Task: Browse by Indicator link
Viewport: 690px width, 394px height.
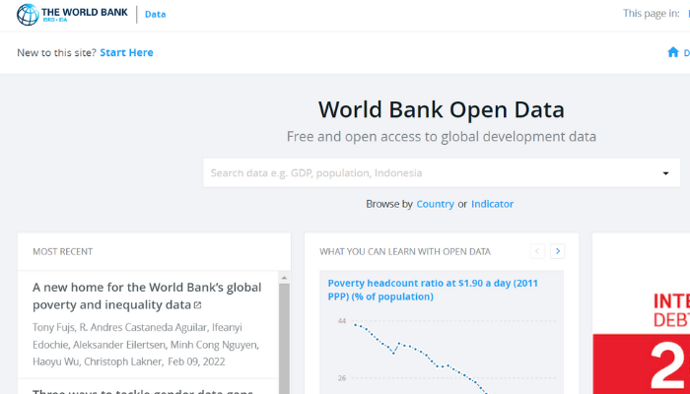Action: click(492, 204)
